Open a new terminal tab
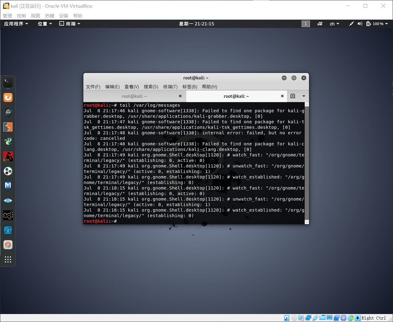This screenshot has width=393, height=322. pyautogui.click(x=293, y=96)
